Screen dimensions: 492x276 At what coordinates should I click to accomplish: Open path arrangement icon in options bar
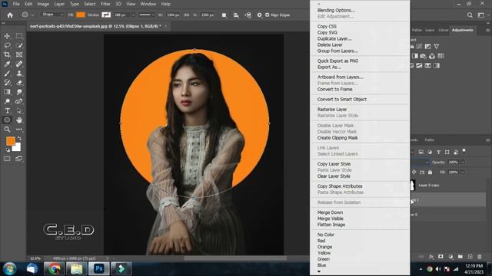point(248,15)
